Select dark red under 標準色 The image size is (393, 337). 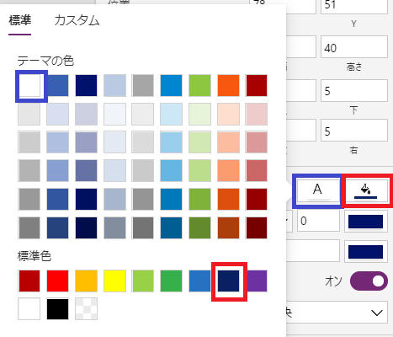pyautogui.click(x=29, y=281)
